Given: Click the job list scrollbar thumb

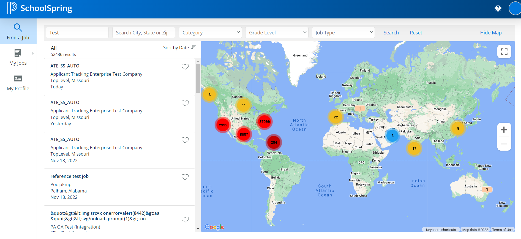Looking at the screenshot, I should point(198,78).
